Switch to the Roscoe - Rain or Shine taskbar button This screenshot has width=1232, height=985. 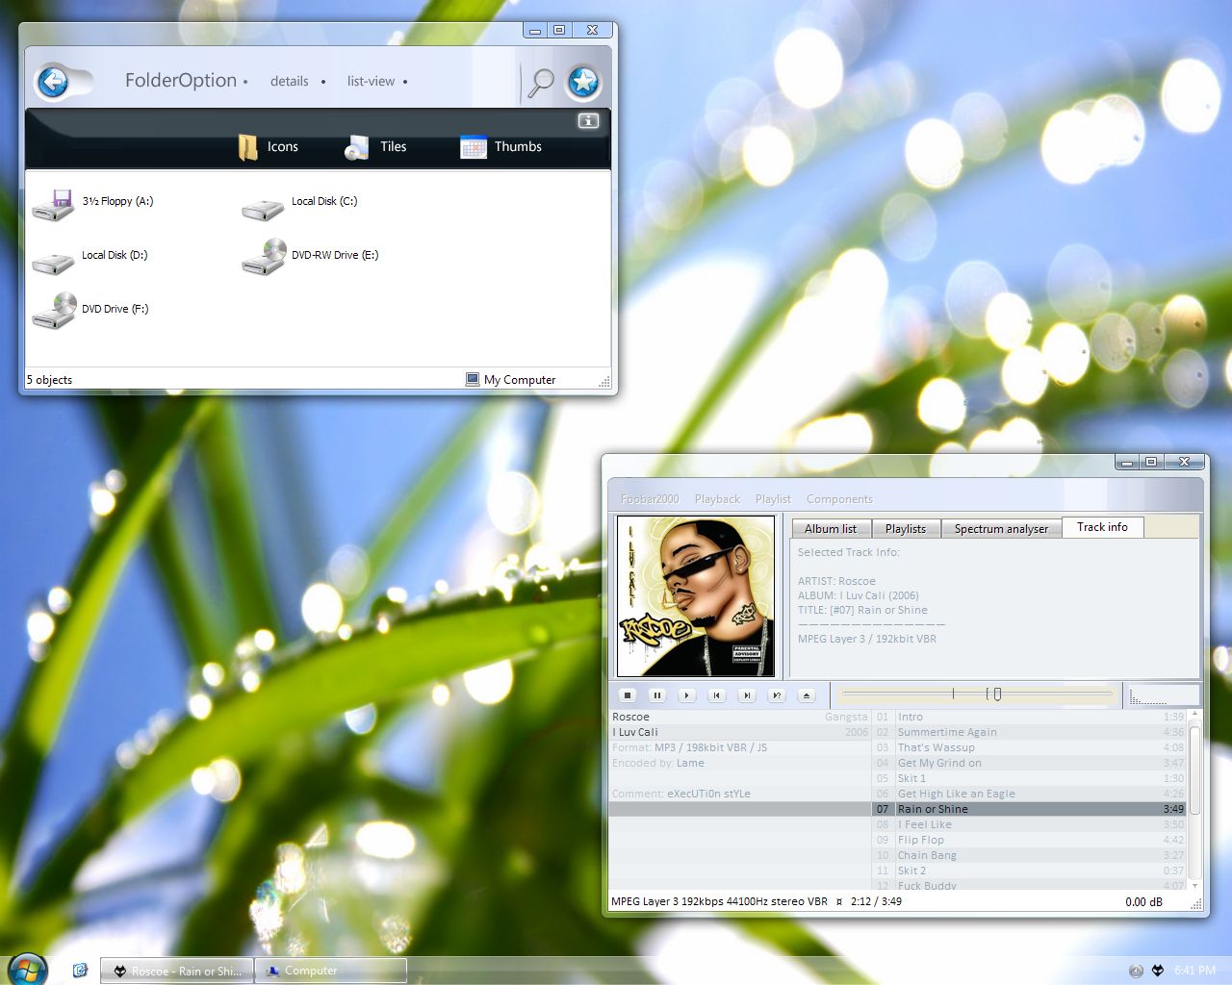click(x=177, y=971)
